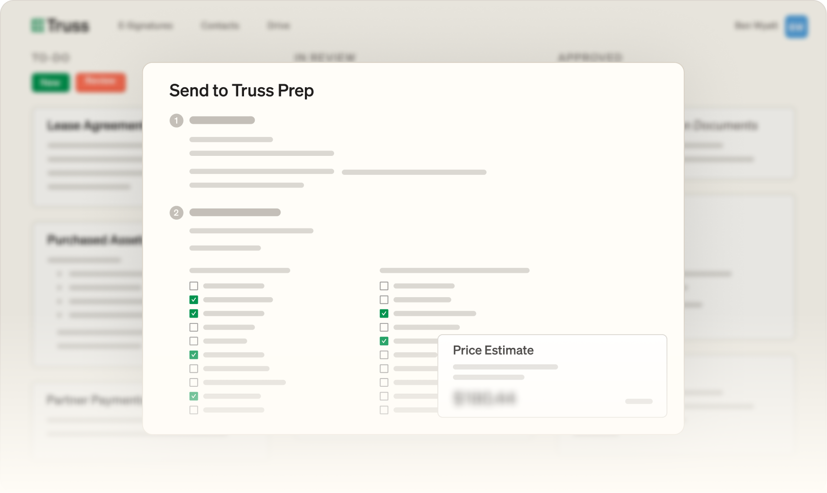Open the Lease Agreement card behind the dialog
827x493 pixels.
88,157
